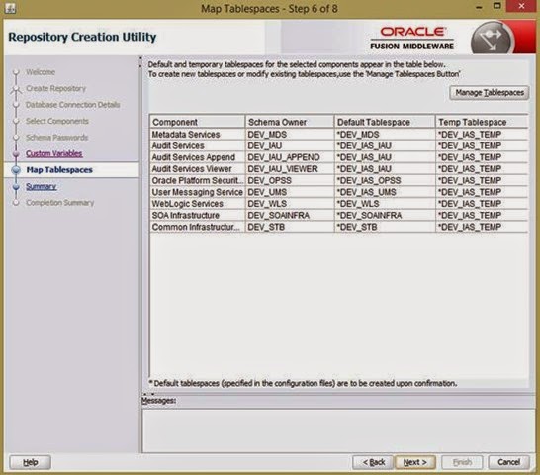540x475 pixels.
Task: Go back with the Back button
Action: (x=373, y=462)
